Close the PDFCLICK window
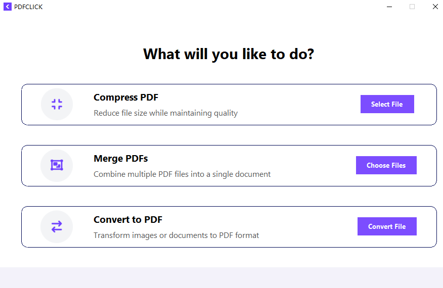 tap(435, 7)
